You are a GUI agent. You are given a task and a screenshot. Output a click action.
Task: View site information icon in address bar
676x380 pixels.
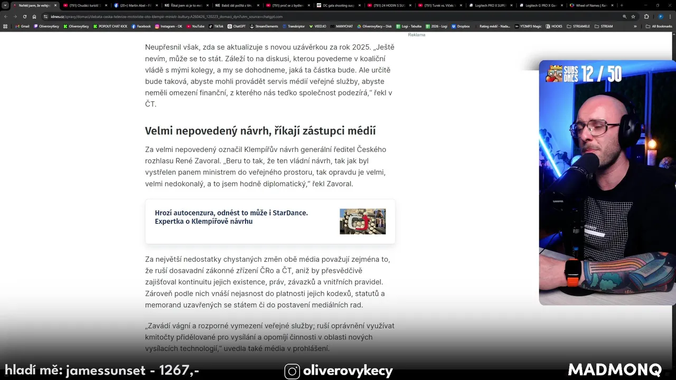coord(45,16)
